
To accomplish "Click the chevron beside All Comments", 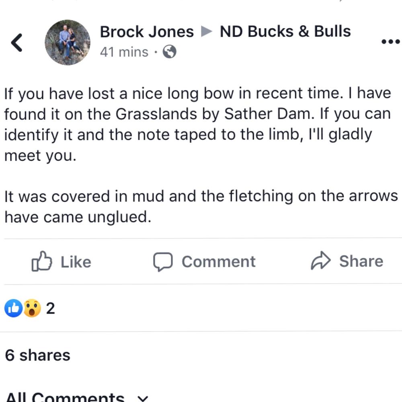I will [142, 398].
